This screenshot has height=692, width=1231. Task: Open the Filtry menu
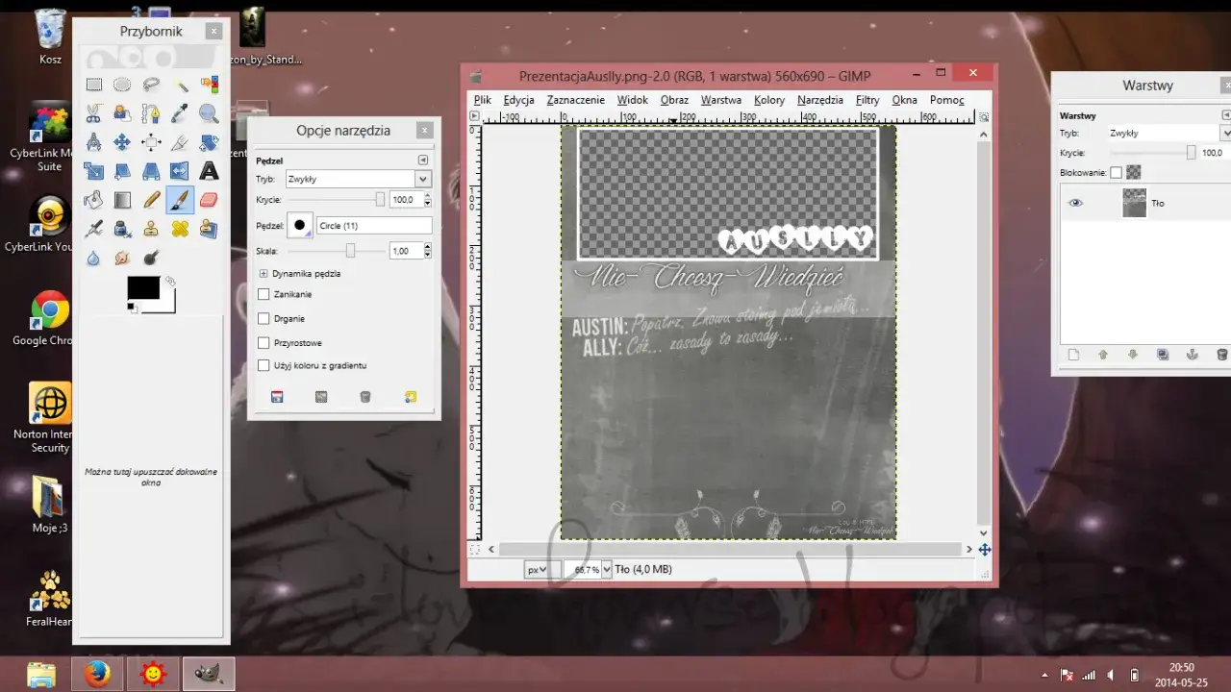tap(867, 100)
